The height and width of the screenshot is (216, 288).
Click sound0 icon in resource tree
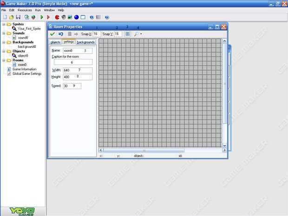coord(14,38)
